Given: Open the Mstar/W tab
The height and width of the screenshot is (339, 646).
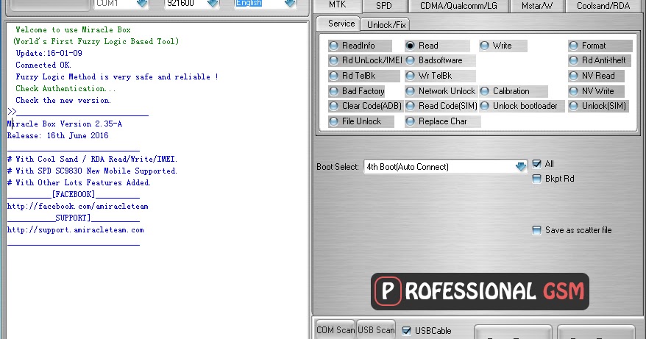Looking at the screenshot, I should [537, 6].
